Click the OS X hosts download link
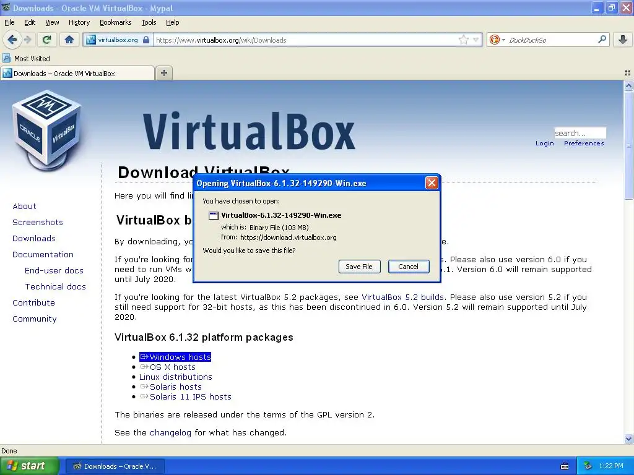The height and width of the screenshot is (475, 634). coord(167,367)
